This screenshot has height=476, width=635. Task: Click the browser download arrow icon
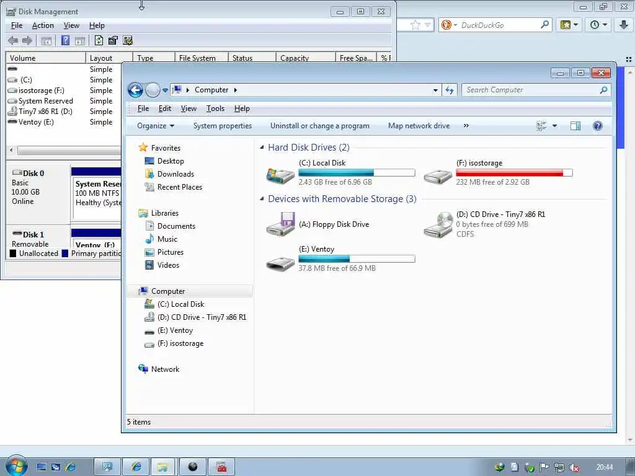pos(624,25)
